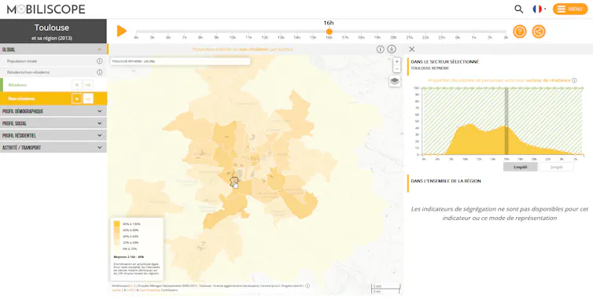Switch chart to Simple mode
The image size is (593, 298).
tap(556, 167)
